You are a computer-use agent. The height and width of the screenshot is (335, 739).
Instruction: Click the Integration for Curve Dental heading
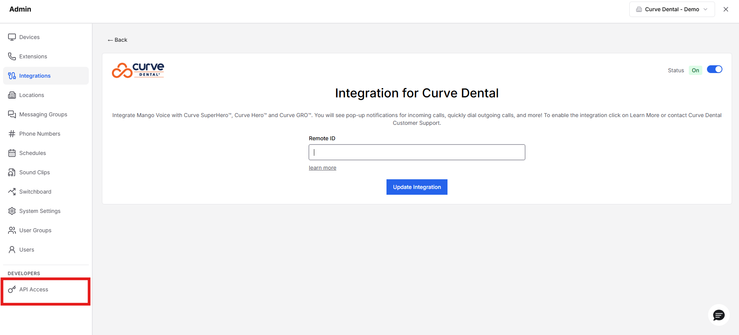[x=417, y=93]
